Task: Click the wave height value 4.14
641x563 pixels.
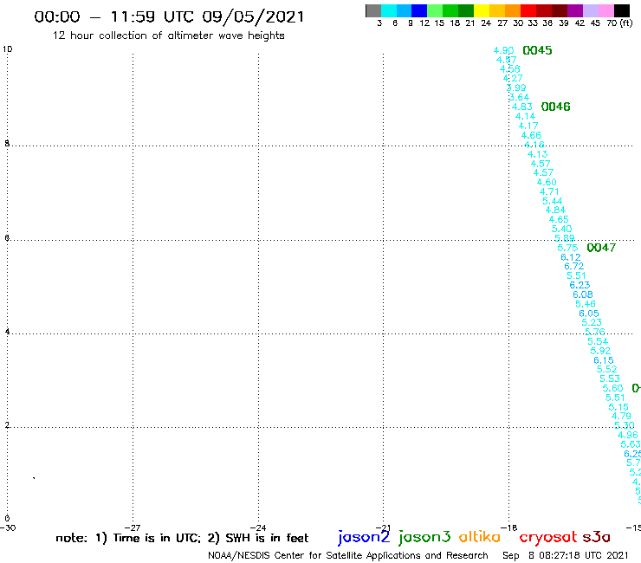Action: click(525, 116)
